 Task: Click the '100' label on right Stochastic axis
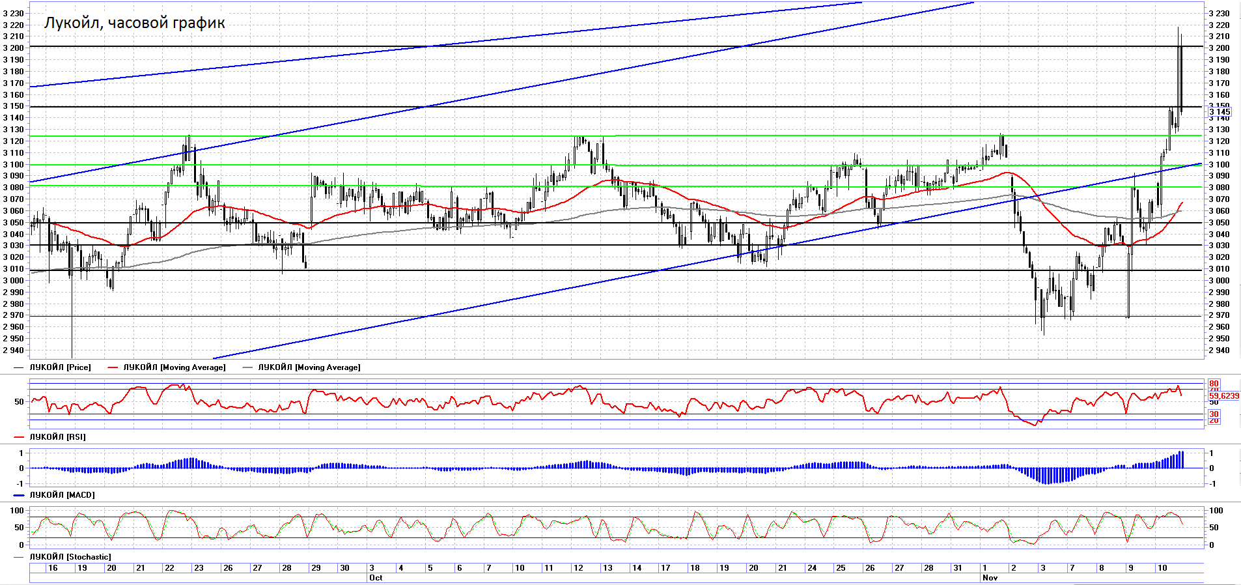pos(1216,511)
